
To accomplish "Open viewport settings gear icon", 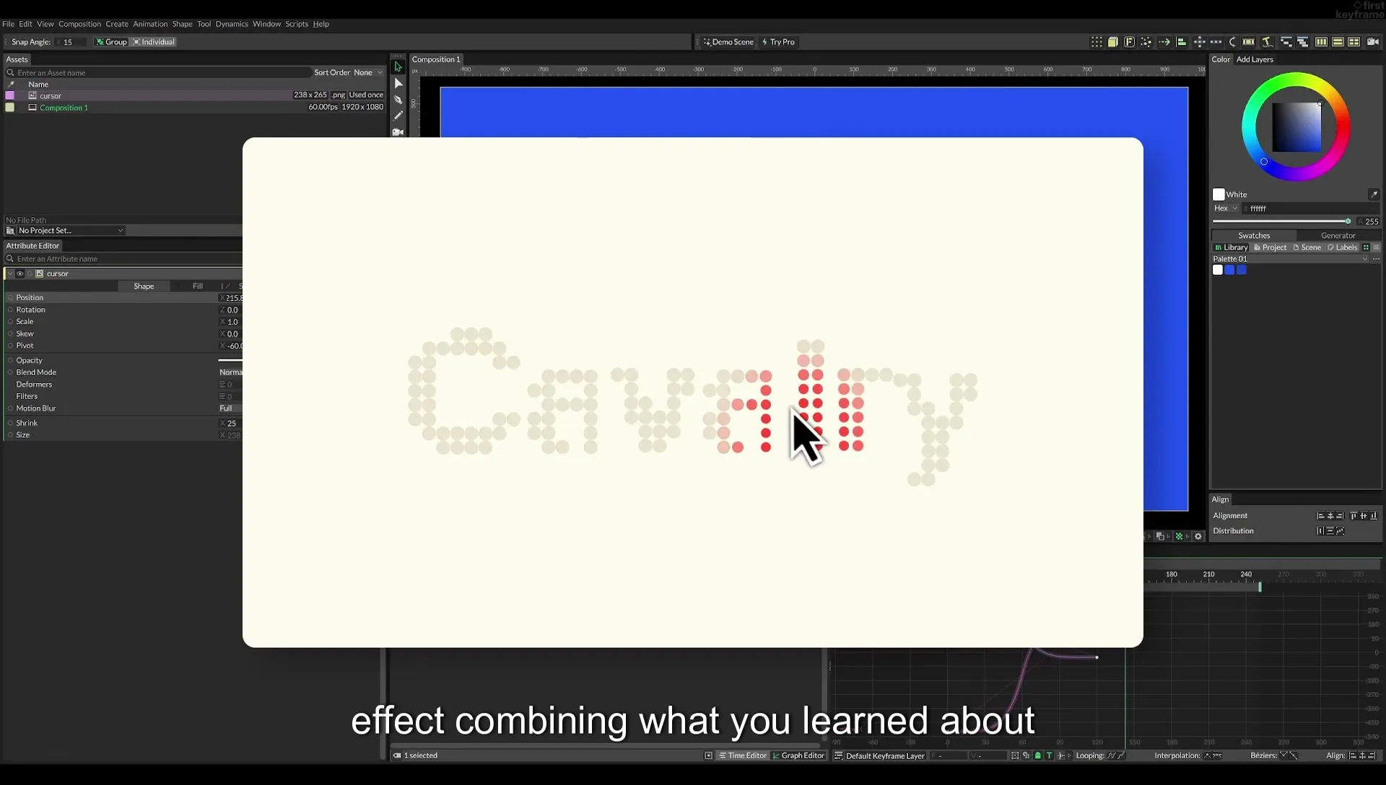I will pyautogui.click(x=1198, y=536).
